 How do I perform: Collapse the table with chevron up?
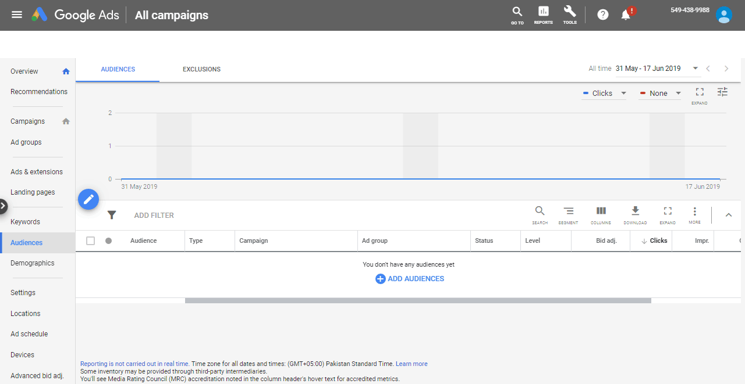coord(728,215)
